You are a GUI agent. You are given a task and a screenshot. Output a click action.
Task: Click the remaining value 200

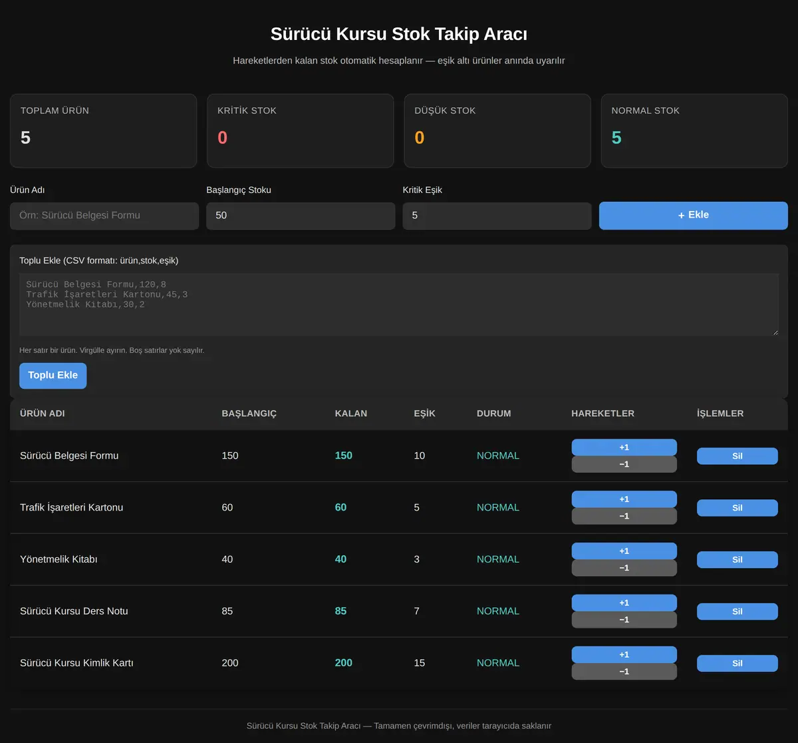344,663
